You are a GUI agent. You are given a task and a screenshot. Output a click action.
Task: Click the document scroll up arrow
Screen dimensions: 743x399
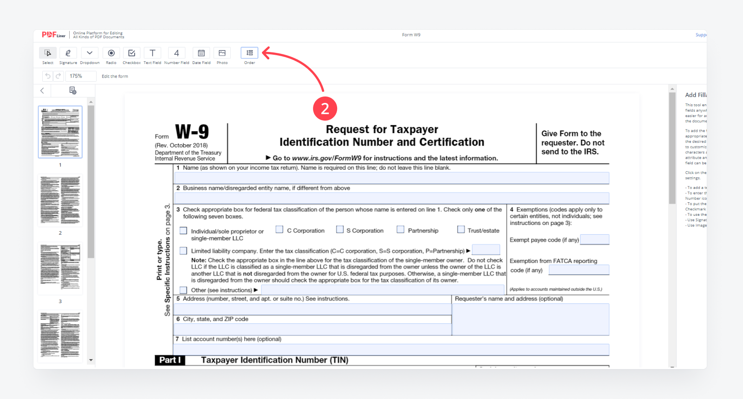coord(672,88)
